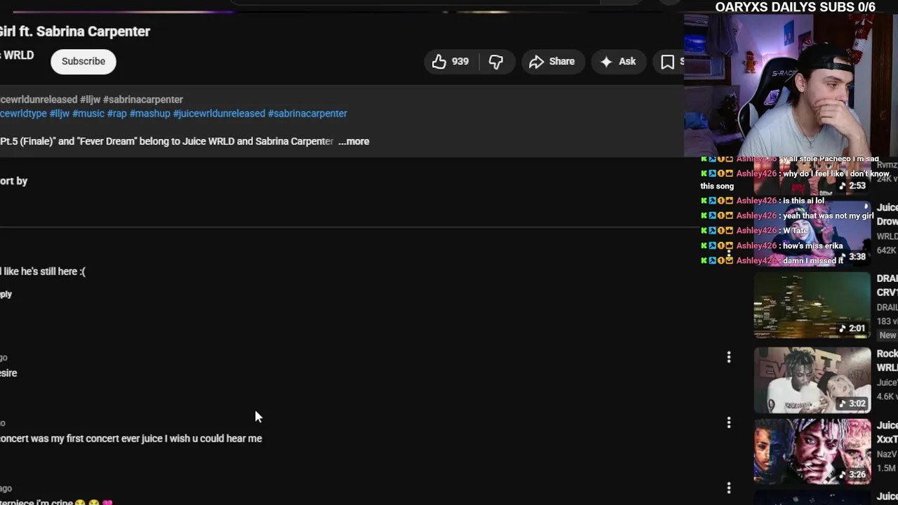Open the #juicewrldunreleased blue hashtag link
The width and height of the screenshot is (898, 505).
click(x=219, y=114)
